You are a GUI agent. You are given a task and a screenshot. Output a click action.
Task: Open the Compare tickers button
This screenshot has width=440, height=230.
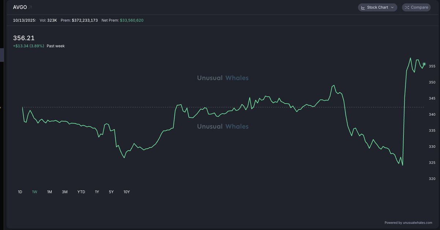tap(416, 7)
